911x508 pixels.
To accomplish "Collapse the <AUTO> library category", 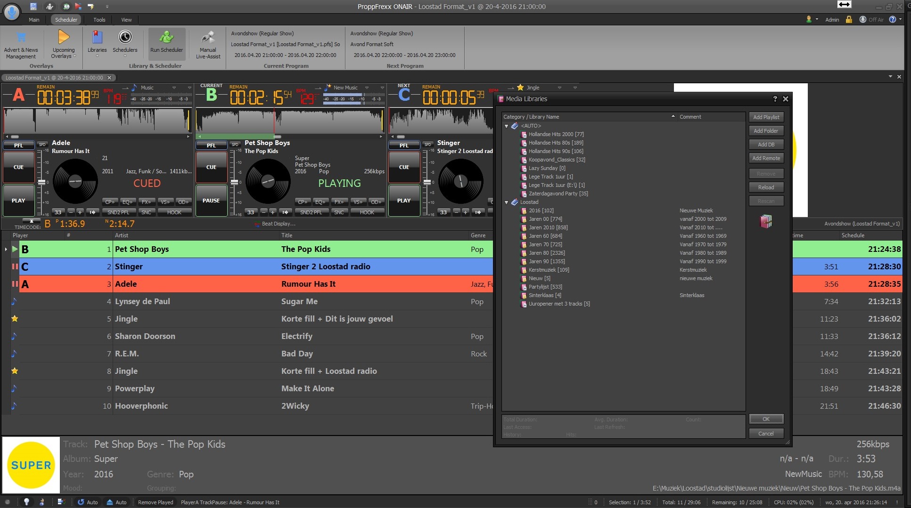I will coord(507,126).
